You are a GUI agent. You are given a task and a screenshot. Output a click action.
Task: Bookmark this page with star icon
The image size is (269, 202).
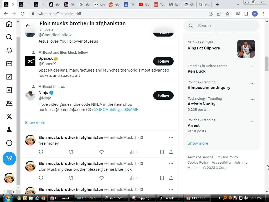[227, 14]
